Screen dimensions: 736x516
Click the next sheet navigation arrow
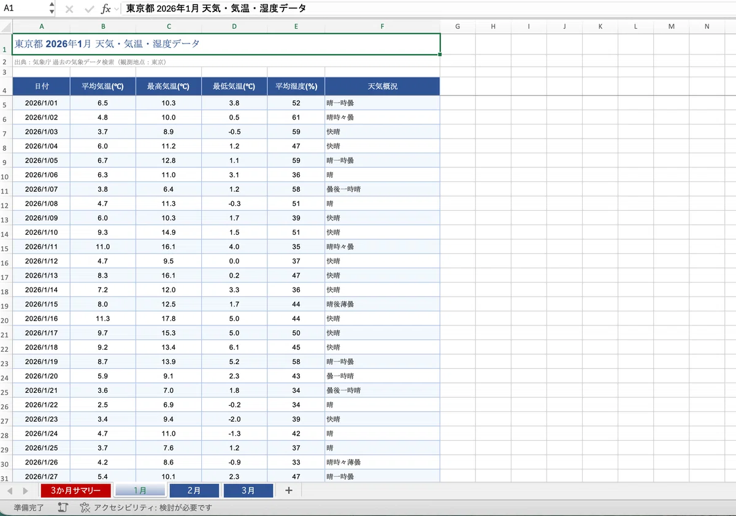25,491
